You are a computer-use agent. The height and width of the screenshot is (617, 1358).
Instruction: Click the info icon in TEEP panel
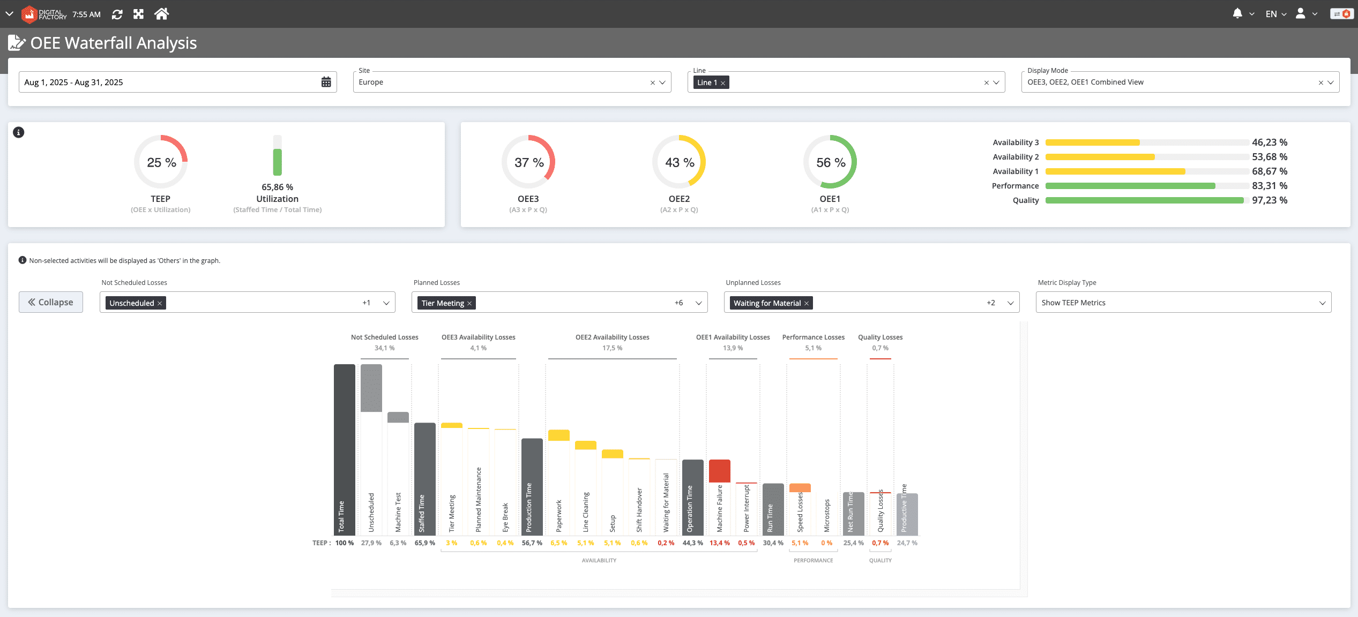(x=19, y=132)
